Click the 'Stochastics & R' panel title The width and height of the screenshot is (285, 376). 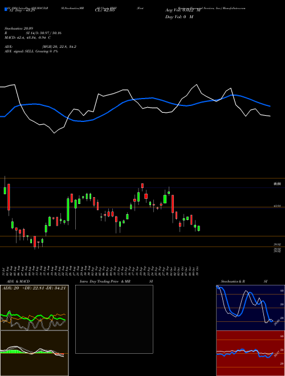(233, 281)
